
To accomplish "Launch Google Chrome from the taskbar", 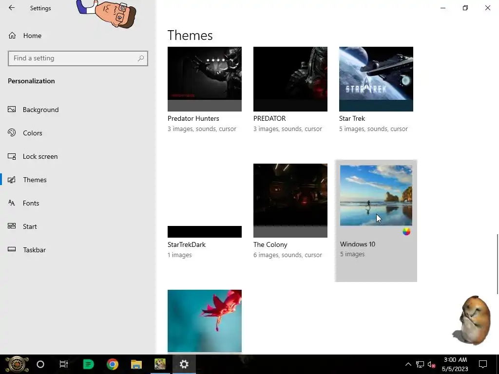I will click(113, 364).
